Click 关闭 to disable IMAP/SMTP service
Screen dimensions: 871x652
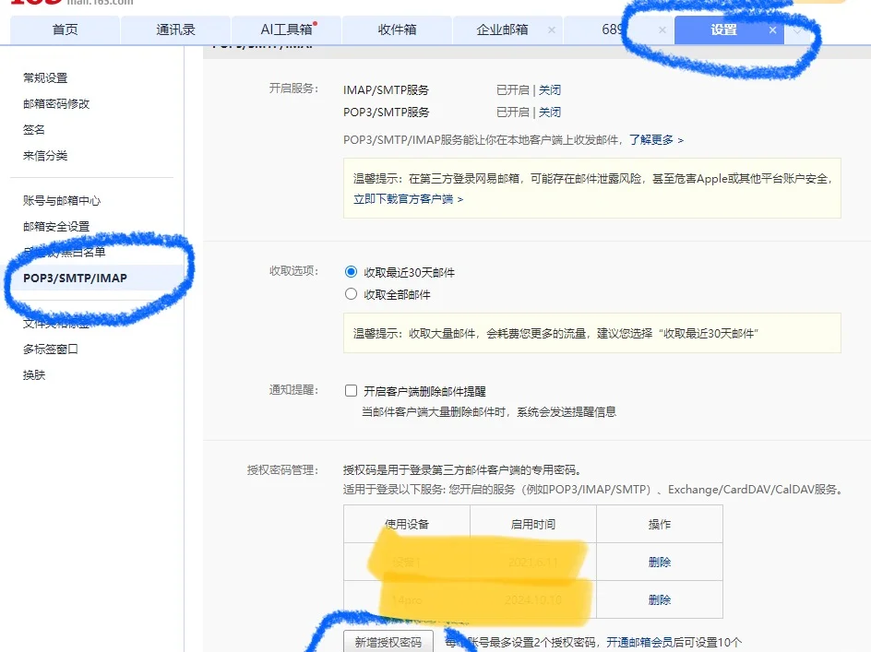pos(550,89)
